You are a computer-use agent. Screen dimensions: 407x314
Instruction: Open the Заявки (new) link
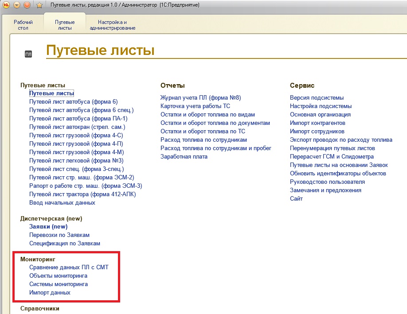(x=48, y=227)
